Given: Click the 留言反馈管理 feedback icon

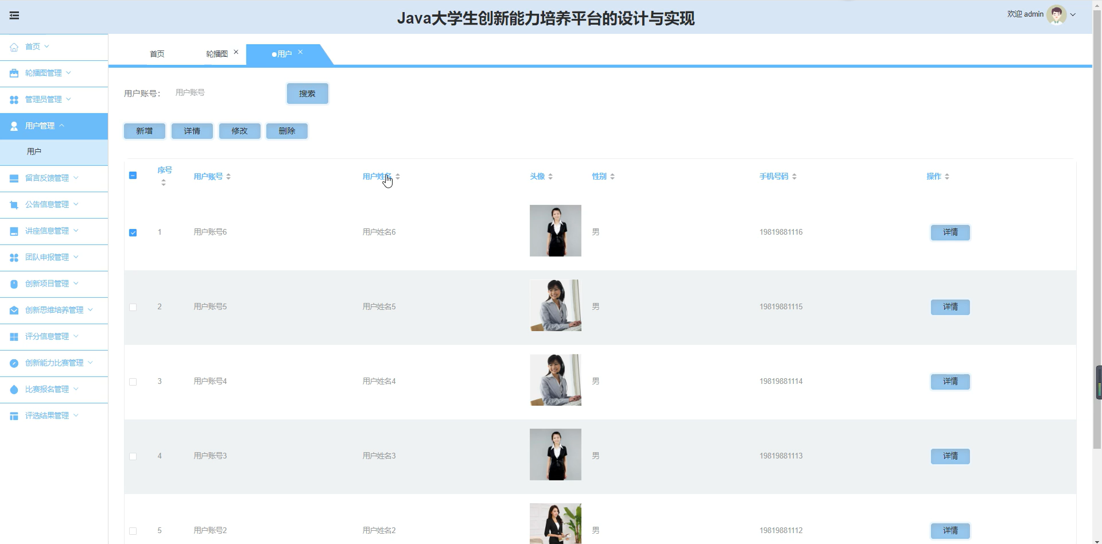Looking at the screenshot, I should pyautogui.click(x=14, y=178).
